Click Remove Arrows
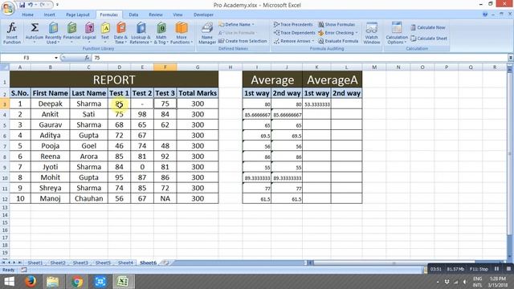Image resolution: width=514 pixels, height=289 pixels. coord(294,41)
